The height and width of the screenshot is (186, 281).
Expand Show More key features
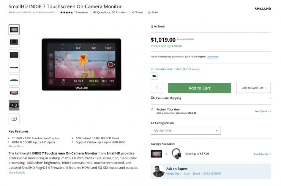[x=16, y=146]
